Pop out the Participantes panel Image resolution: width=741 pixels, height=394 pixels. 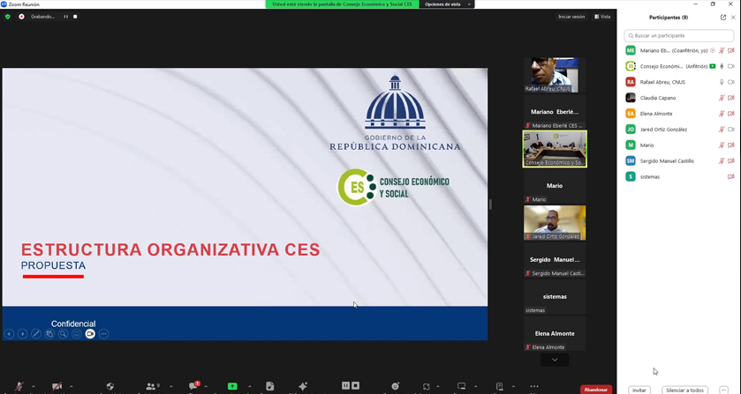click(x=723, y=18)
